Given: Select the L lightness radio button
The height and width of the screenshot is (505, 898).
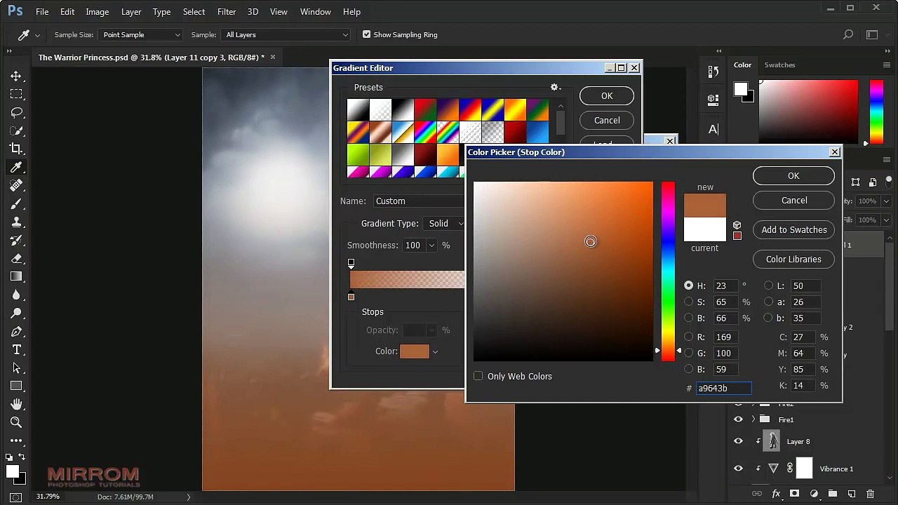Looking at the screenshot, I should click(x=768, y=285).
